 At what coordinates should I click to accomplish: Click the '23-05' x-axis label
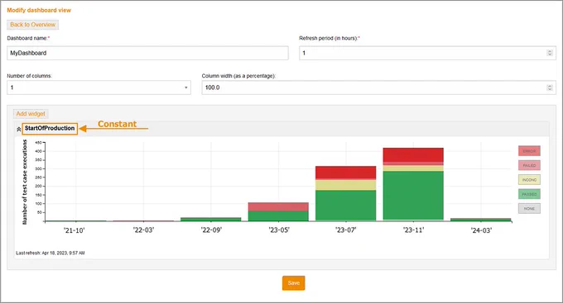pos(279,230)
